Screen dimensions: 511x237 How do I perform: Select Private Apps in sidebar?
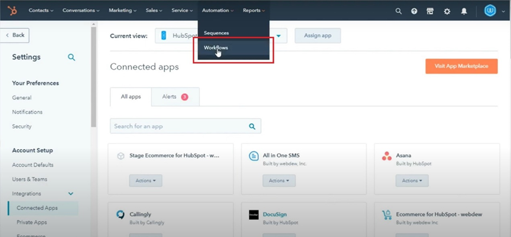pyautogui.click(x=32, y=222)
